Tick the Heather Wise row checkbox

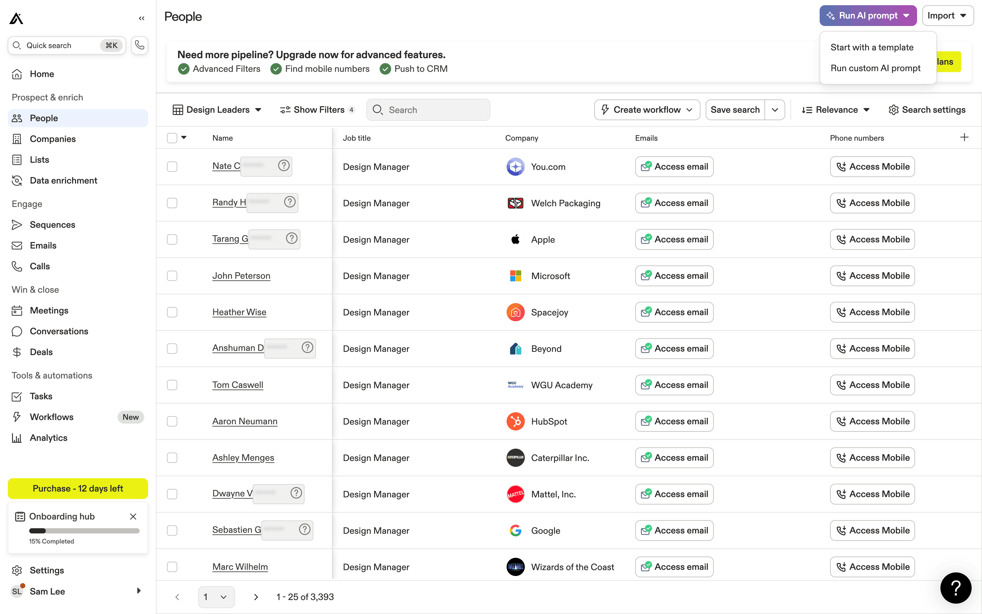pyautogui.click(x=172, y=312)
